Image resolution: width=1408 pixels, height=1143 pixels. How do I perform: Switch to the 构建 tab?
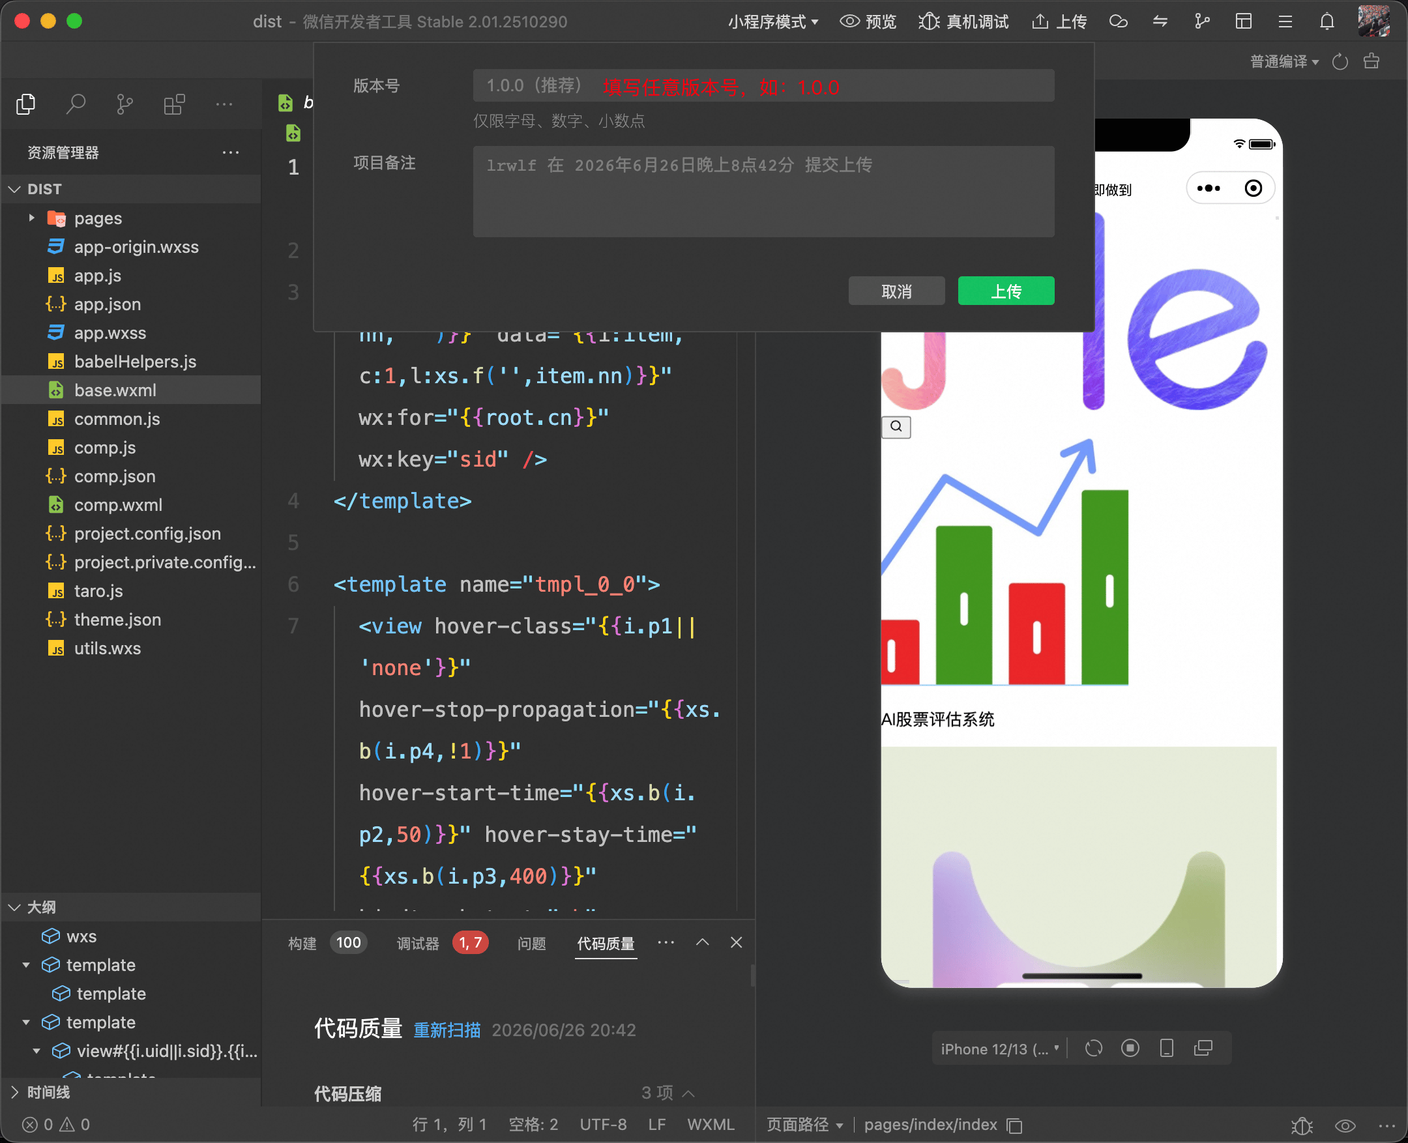(302, 944)
